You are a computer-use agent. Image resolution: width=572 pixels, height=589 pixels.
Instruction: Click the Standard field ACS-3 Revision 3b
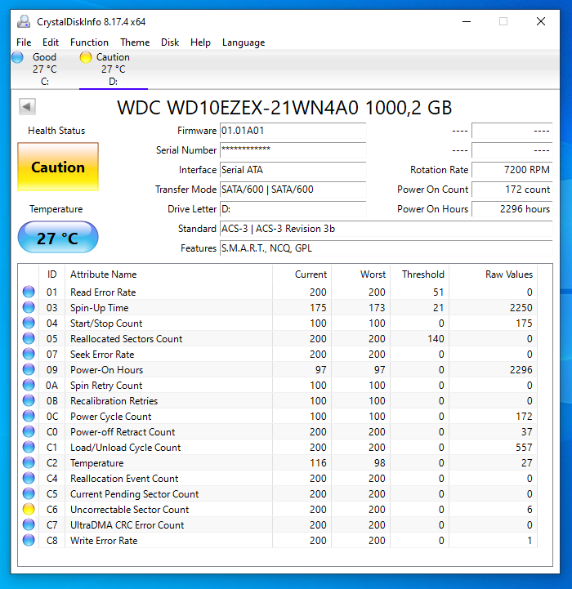point(386,229)
